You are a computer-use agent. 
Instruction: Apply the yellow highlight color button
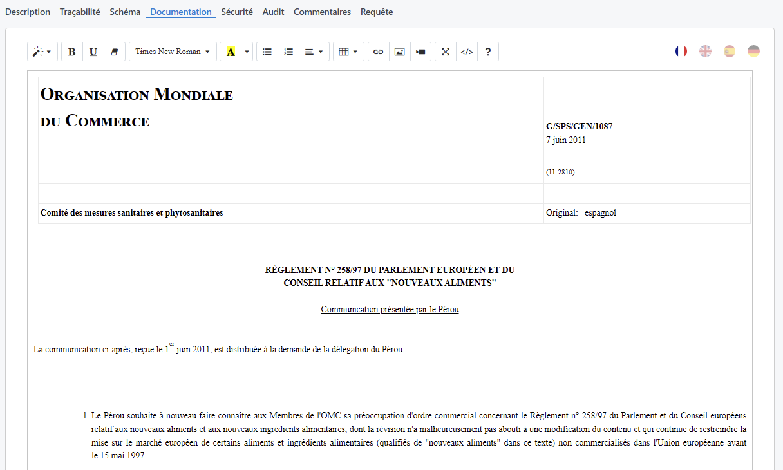pyautogui.click(x=231, y=52)
